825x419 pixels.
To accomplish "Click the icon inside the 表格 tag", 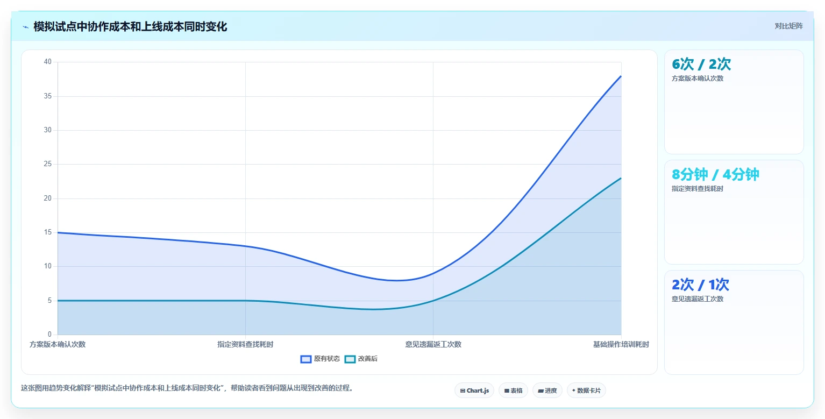I will point(507,391).
